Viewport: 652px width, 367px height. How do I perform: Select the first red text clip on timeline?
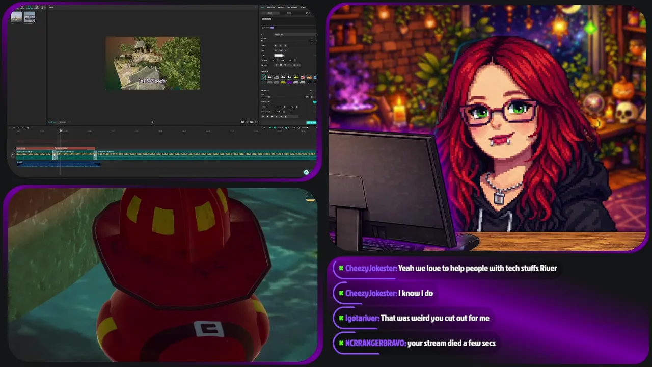coord(35,148)
